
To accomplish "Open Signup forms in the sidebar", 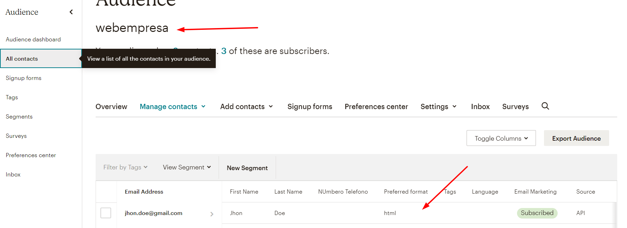I will tap(23, 78).
